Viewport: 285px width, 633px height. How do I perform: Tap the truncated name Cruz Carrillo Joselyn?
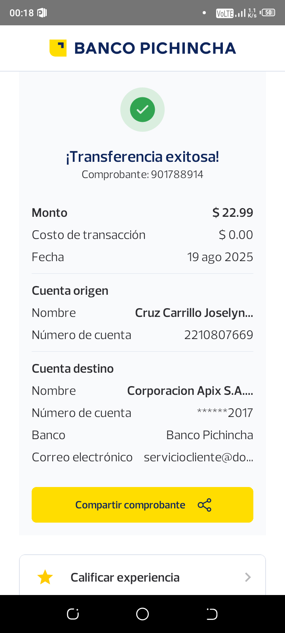(194, 313)
